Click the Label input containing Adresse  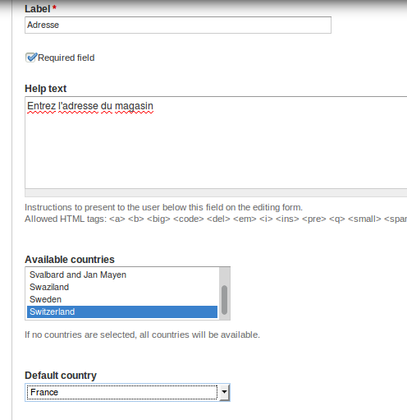coord(178,25)
